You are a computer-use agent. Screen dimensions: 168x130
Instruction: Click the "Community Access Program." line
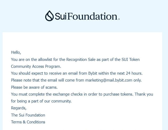click(36, 66)
